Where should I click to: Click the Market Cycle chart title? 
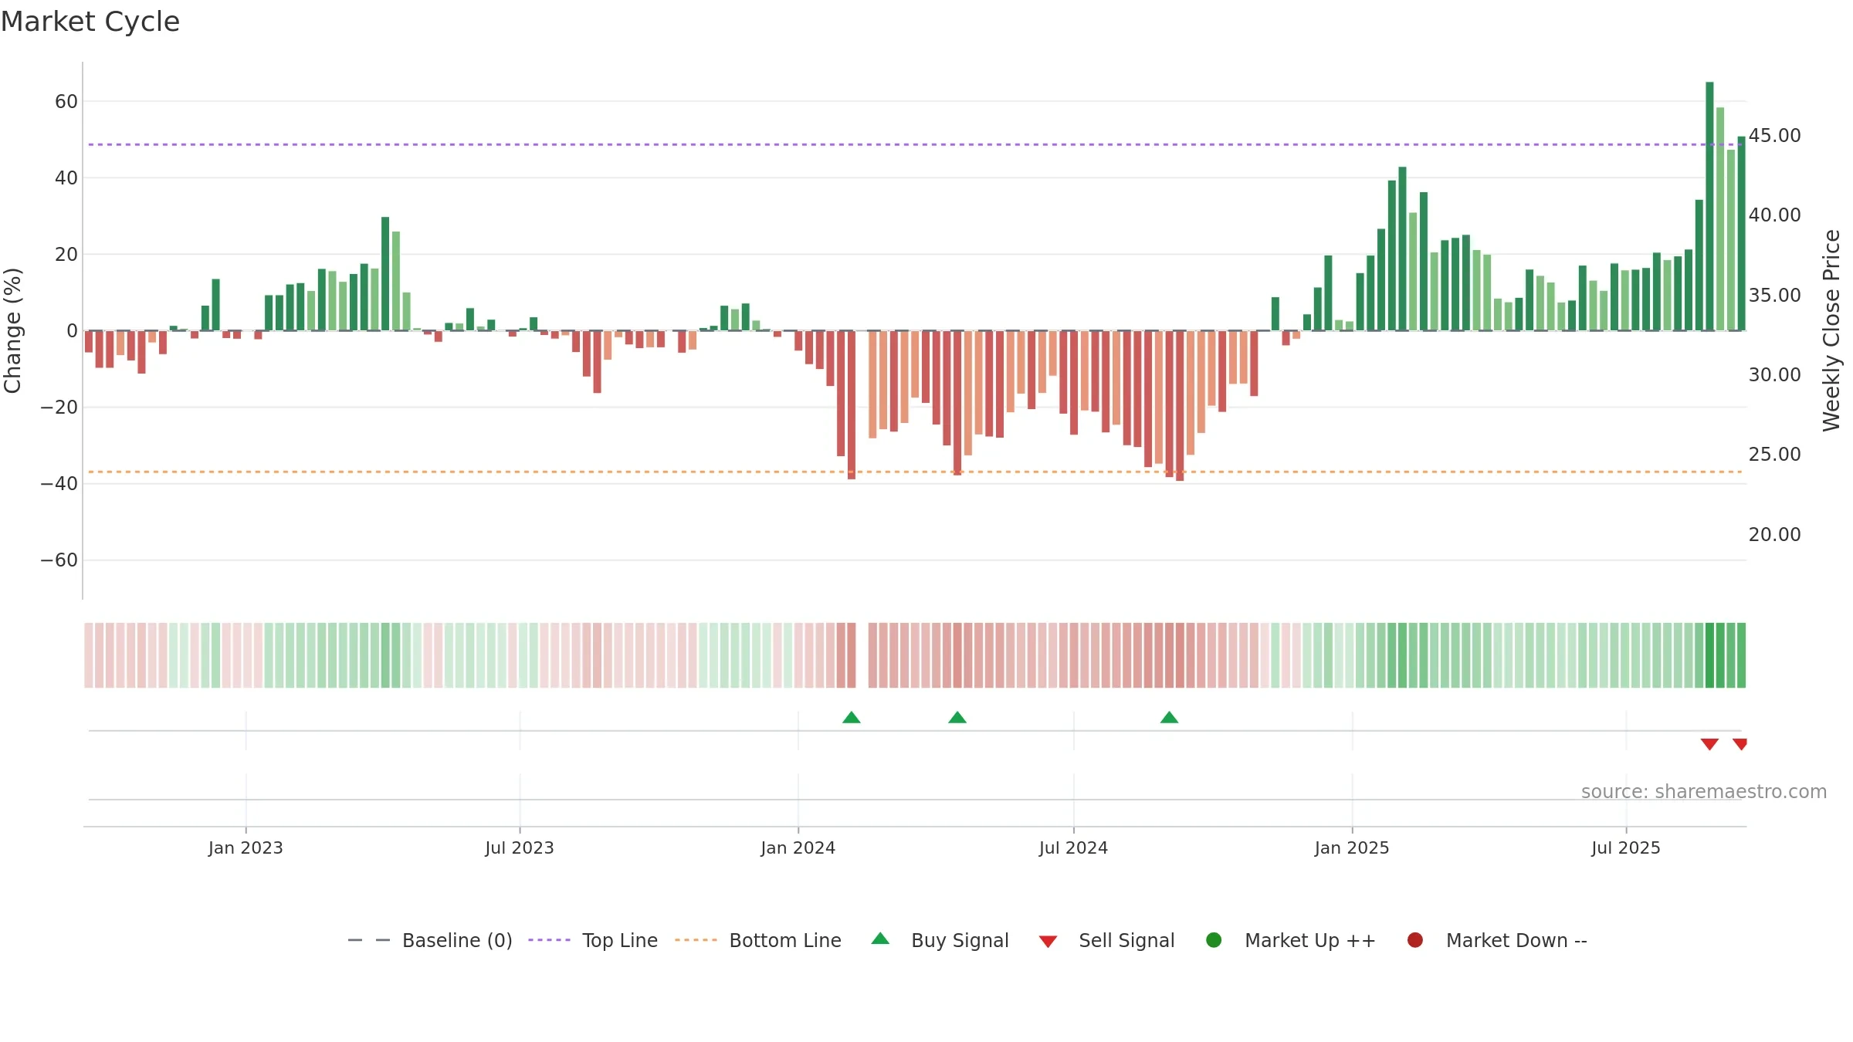90,22
